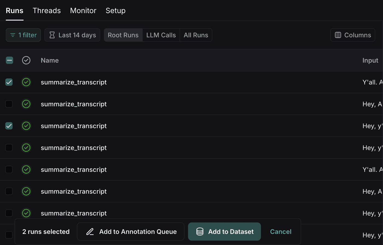Switch to the Threads tab

(x=47, y=11)
